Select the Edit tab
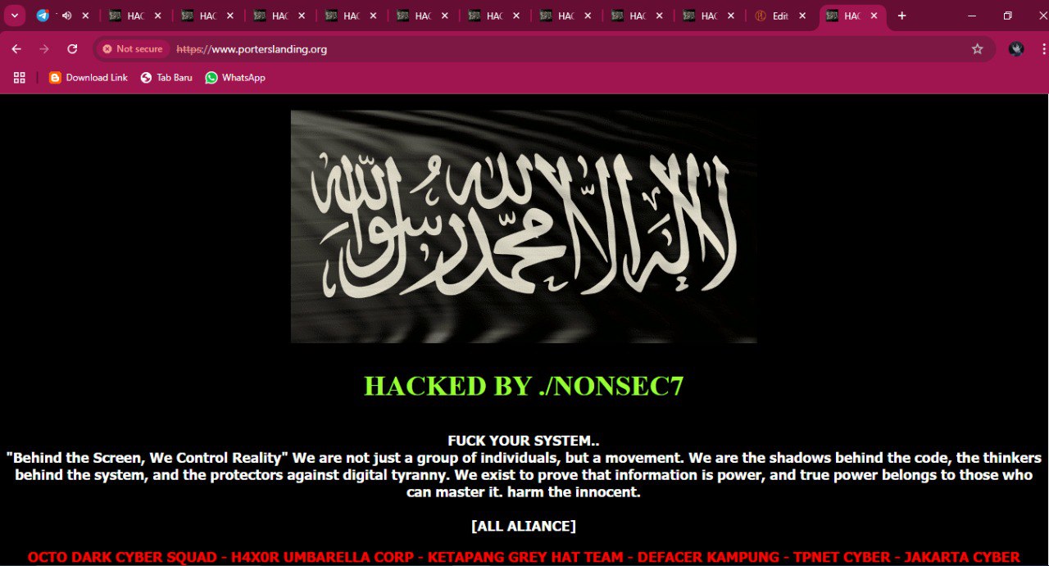1049x566 pixels. pyautogui.click(x=774, y=16)
